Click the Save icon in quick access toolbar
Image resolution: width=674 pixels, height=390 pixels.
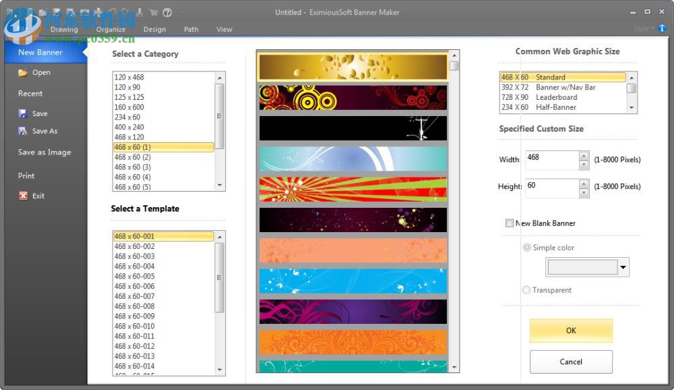point(55,11)
